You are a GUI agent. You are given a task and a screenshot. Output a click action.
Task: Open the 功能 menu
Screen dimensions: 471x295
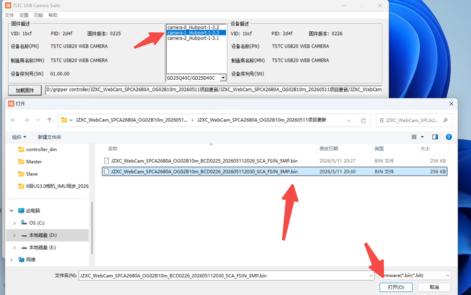(38, 15)
